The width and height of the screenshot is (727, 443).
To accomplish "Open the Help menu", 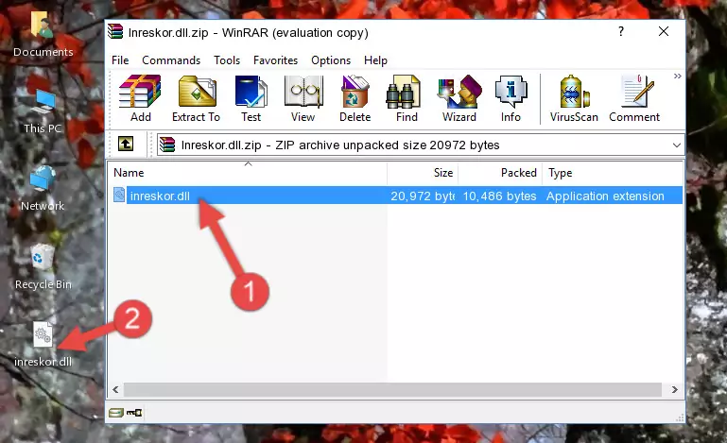I will 375,60.
